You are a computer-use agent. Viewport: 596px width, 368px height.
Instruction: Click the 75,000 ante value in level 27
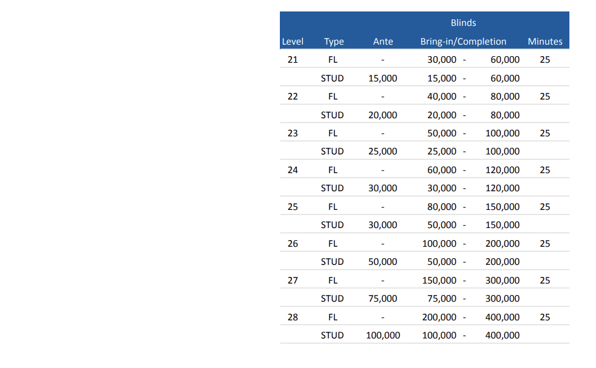click(x=383, y=299)
